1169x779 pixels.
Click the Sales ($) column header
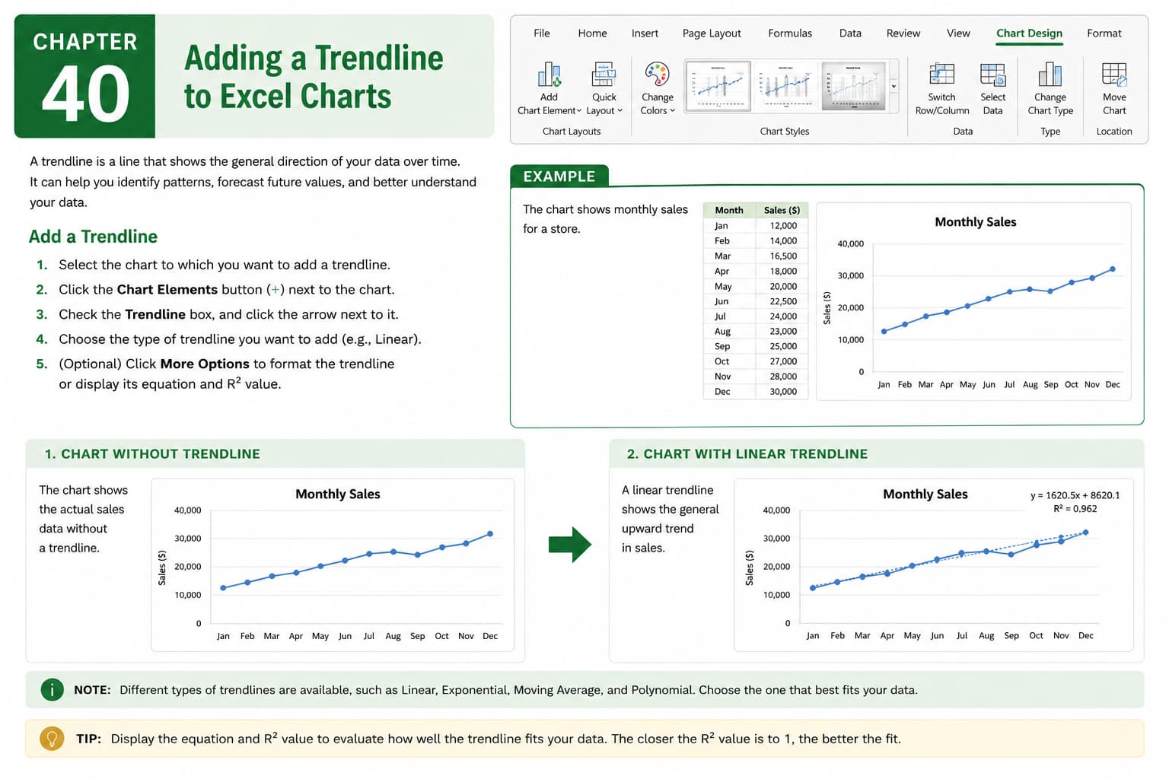pos(782,211)
